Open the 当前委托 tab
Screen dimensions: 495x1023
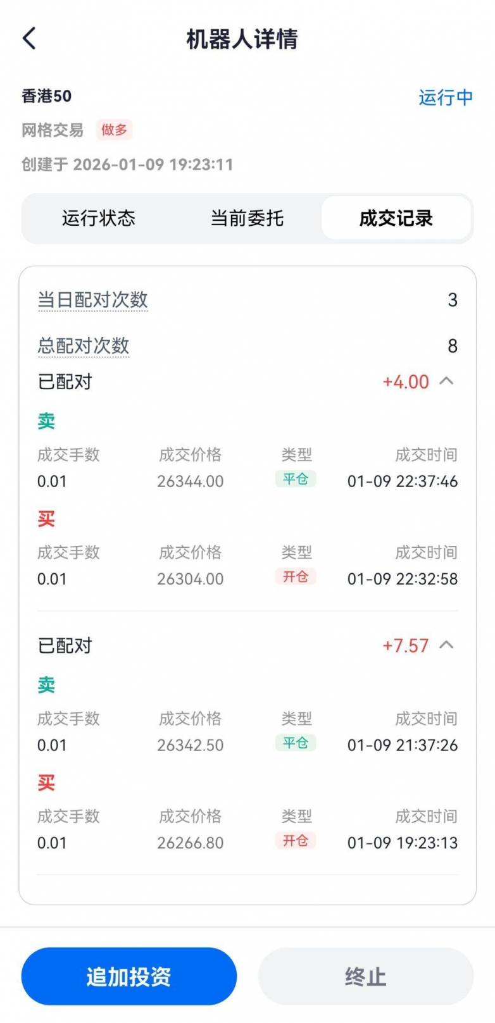coord(247,218)
